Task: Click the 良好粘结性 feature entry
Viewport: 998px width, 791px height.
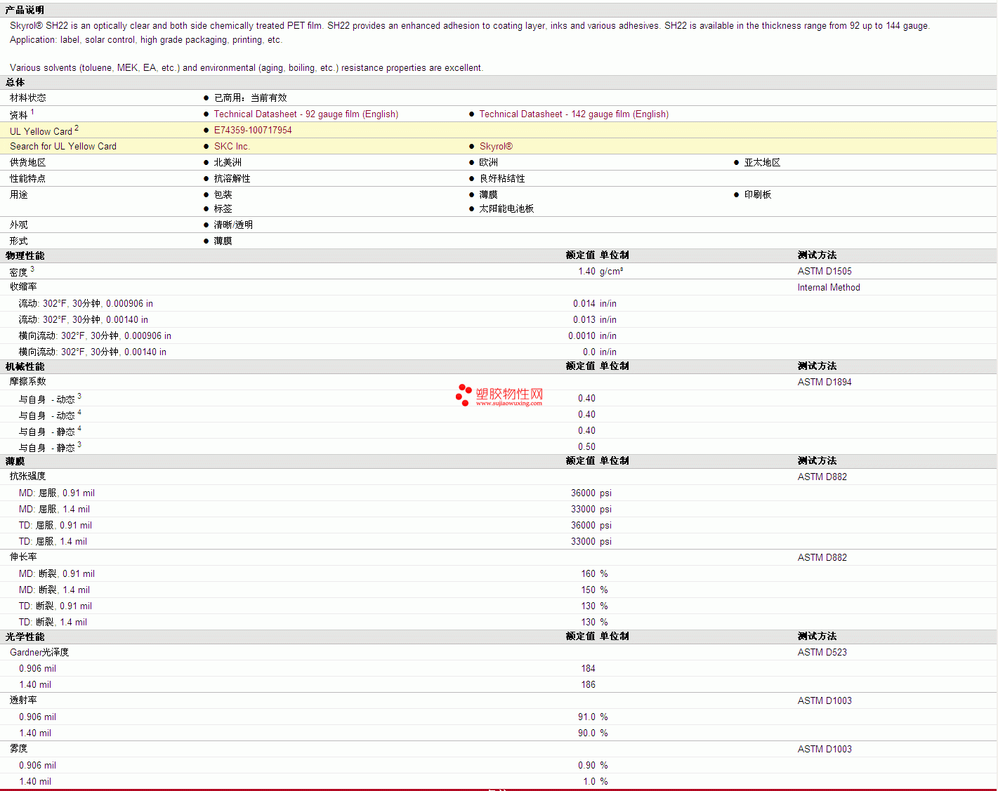Action: (x=501, y=179)
